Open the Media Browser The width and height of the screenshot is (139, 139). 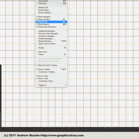click(51, 41)
